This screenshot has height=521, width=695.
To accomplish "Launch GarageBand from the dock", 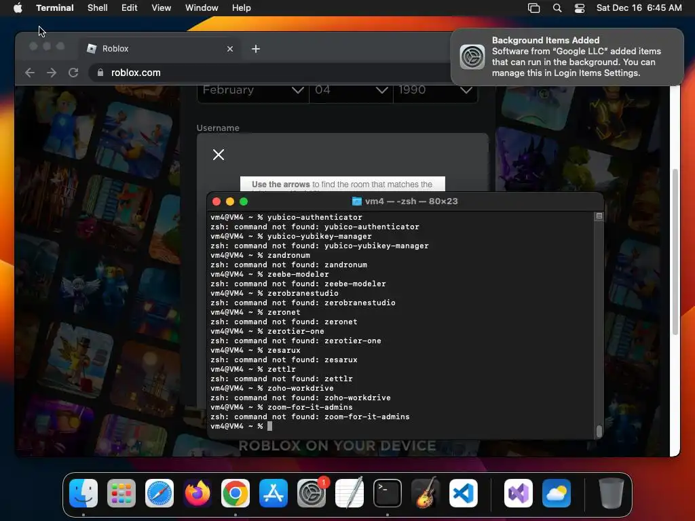I will point(426,493).
